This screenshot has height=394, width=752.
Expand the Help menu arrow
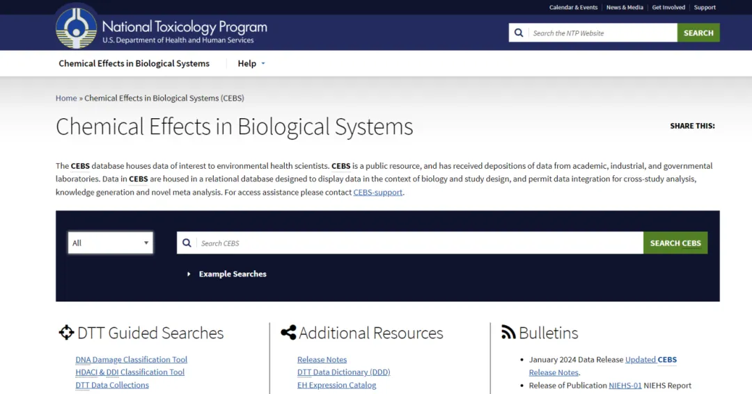point(263,64)
